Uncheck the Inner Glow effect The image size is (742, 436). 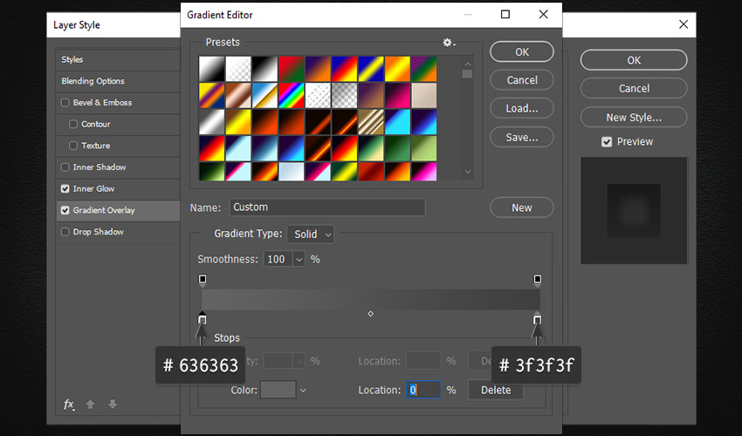click(65, 189)
